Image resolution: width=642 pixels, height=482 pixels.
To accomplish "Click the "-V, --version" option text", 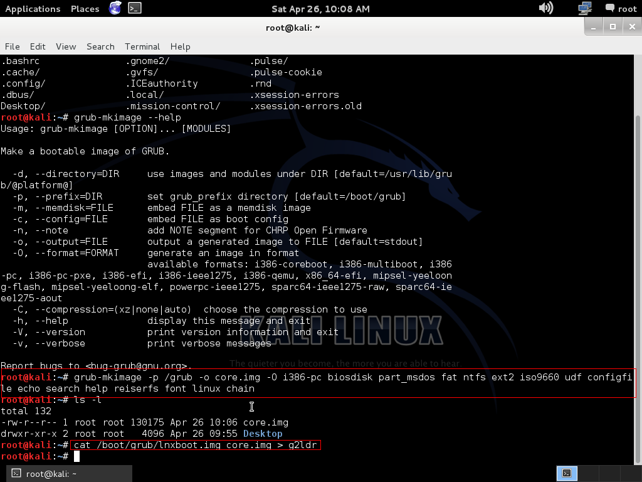I will click(x=49, y=332).
